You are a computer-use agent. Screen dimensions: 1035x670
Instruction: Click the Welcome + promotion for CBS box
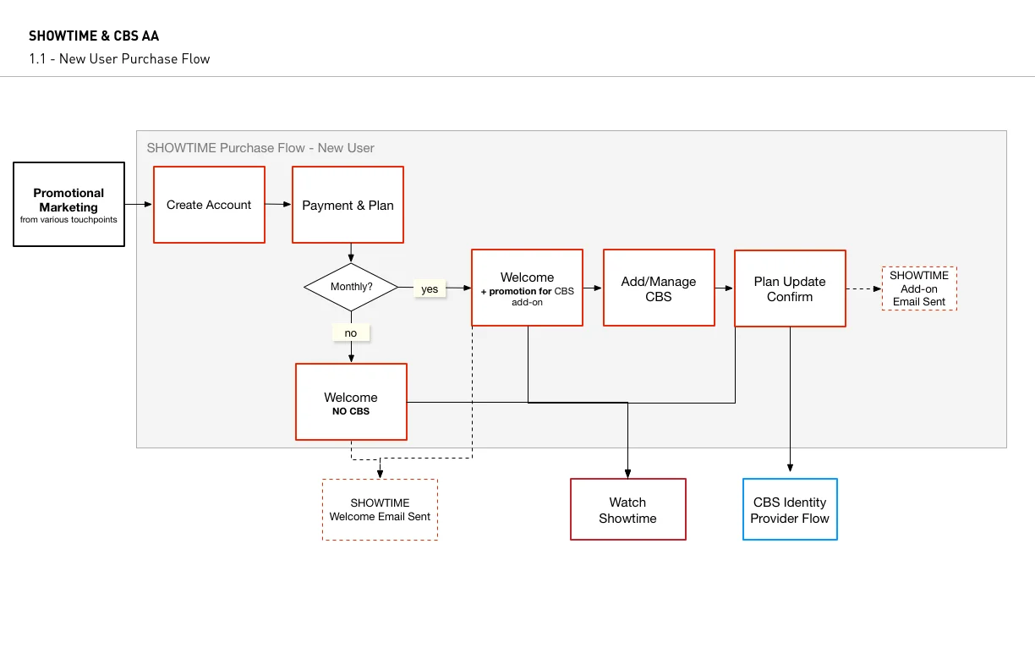pos(527,288)
